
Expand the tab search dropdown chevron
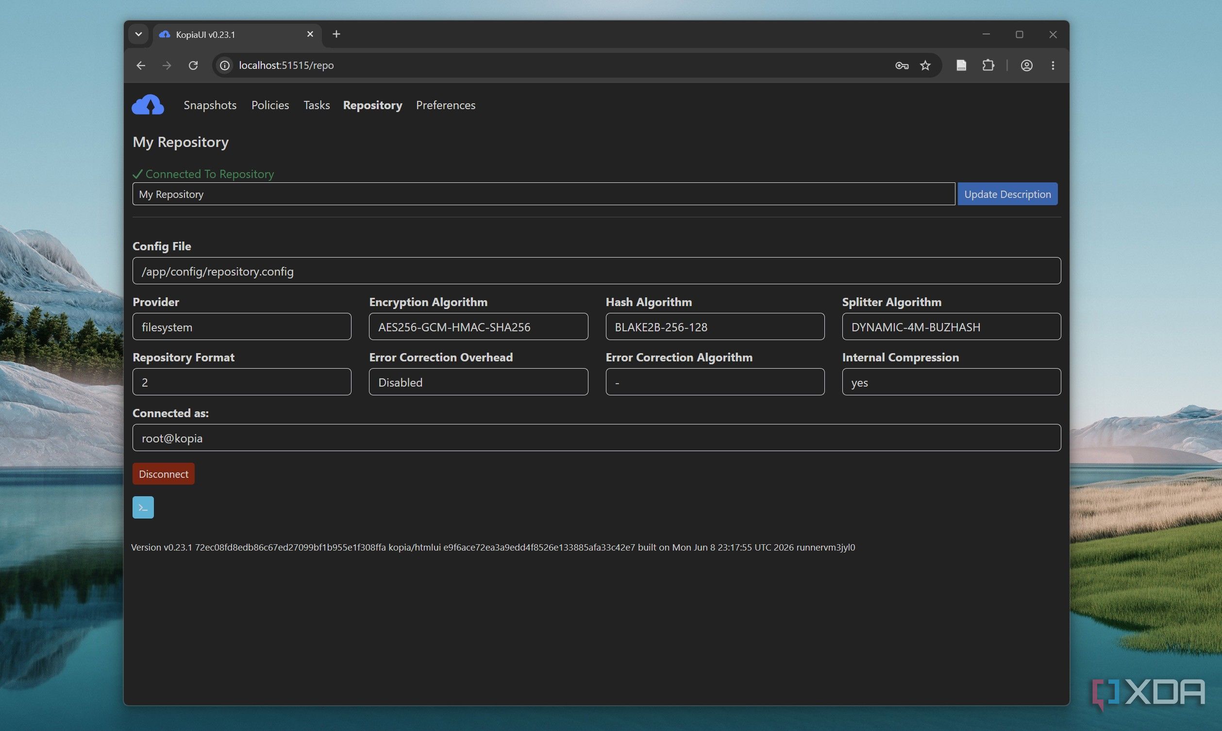coord(138,34)
